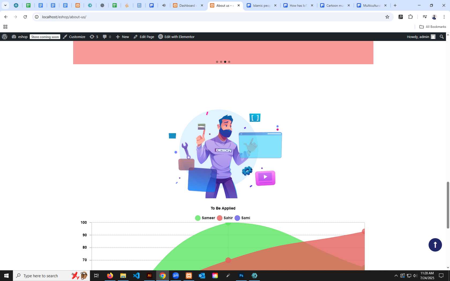Open comments awaiting moderation icon
Image resolution: width=450 pixels, height=281 pixels.
(107, 37)
